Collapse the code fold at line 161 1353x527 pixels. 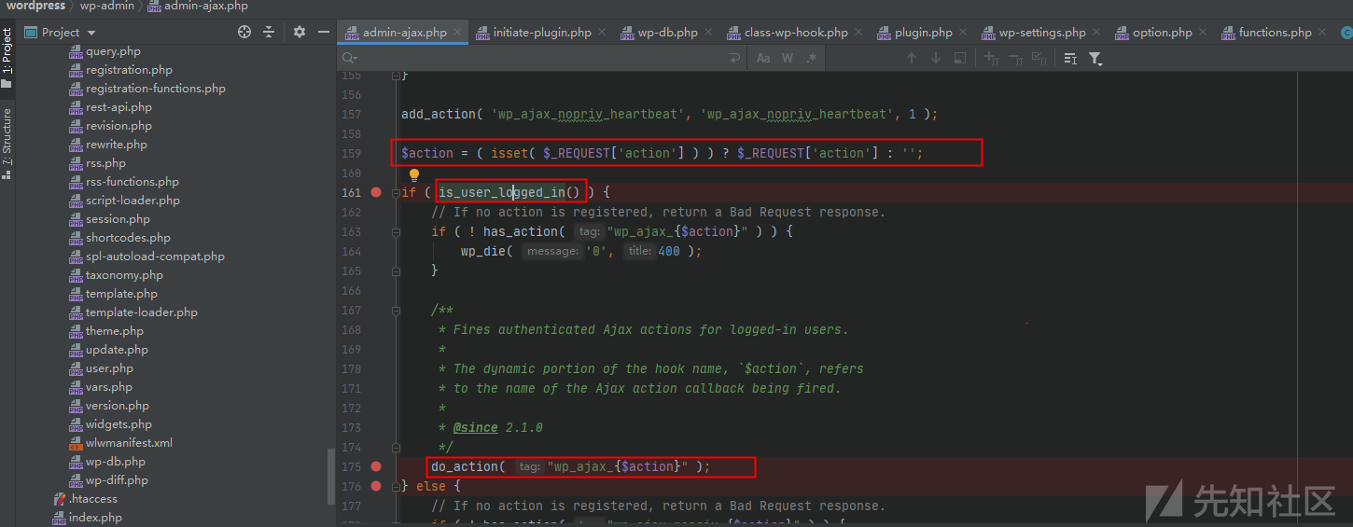(x=396, y=193)
